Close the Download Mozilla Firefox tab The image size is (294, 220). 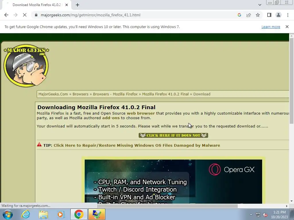tap(67, 5)
